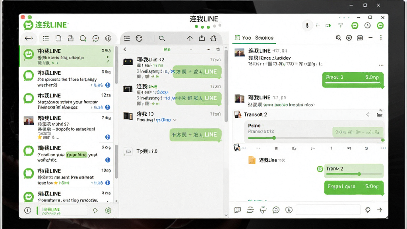Open the hamburger menu in middle toolbar
Viewport: 407px width, 229px height.
coord(127,39)
